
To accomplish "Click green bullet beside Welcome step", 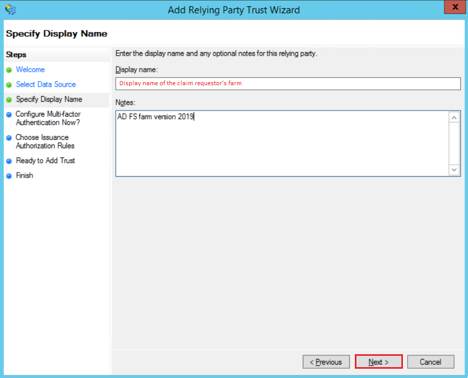I will coord(9,70).
